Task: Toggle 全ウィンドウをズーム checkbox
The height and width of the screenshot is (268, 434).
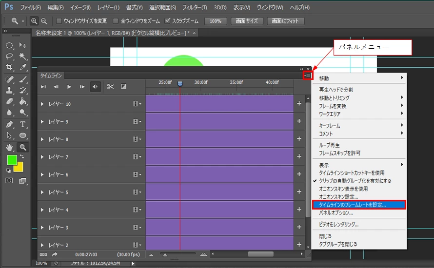Action: pos(116,21)
